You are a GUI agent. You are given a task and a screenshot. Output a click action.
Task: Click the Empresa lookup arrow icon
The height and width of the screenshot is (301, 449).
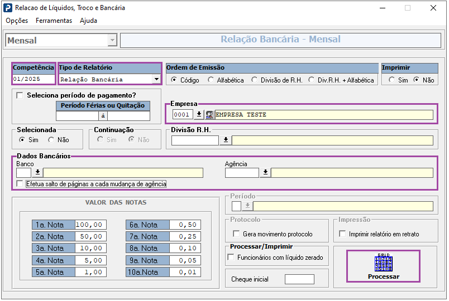pos(199,114)
